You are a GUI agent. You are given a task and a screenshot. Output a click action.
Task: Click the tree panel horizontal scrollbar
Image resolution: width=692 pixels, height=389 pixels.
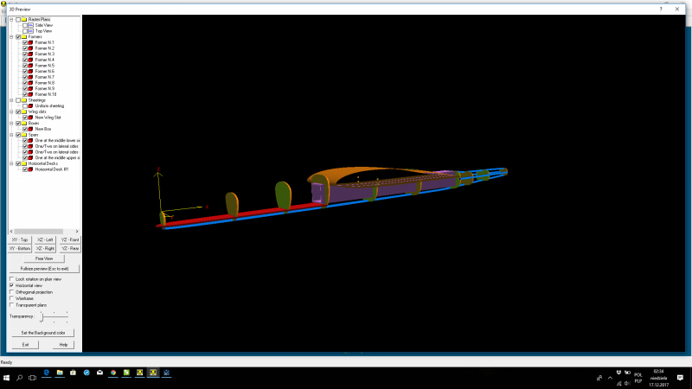point(43,231)
